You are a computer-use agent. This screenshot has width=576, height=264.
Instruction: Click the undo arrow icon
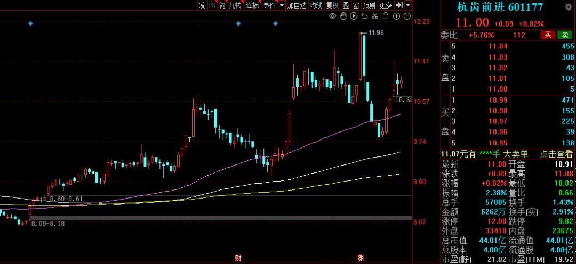coord(364,16)
